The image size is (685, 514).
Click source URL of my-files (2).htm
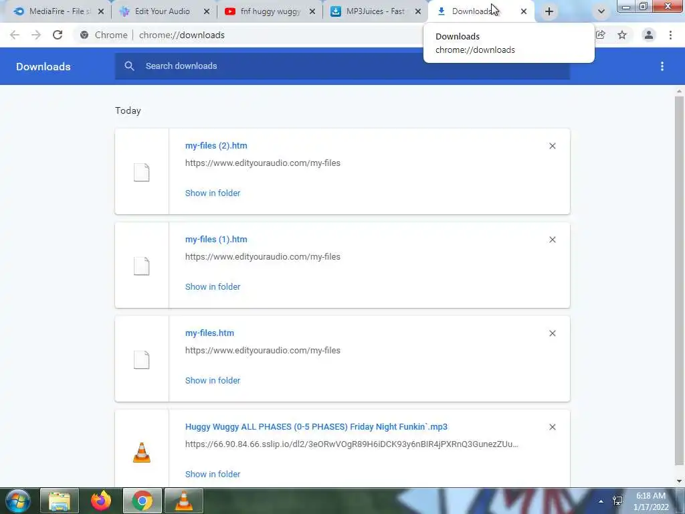click(x=262, y=163)
